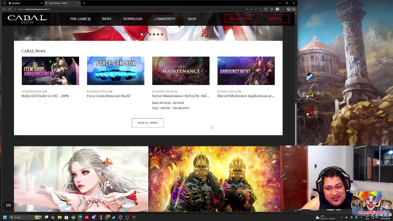The width and height of the screenshot is (393, 221).
Task: Click the silver-haired archer banner
Action: (x=81, y=179)
